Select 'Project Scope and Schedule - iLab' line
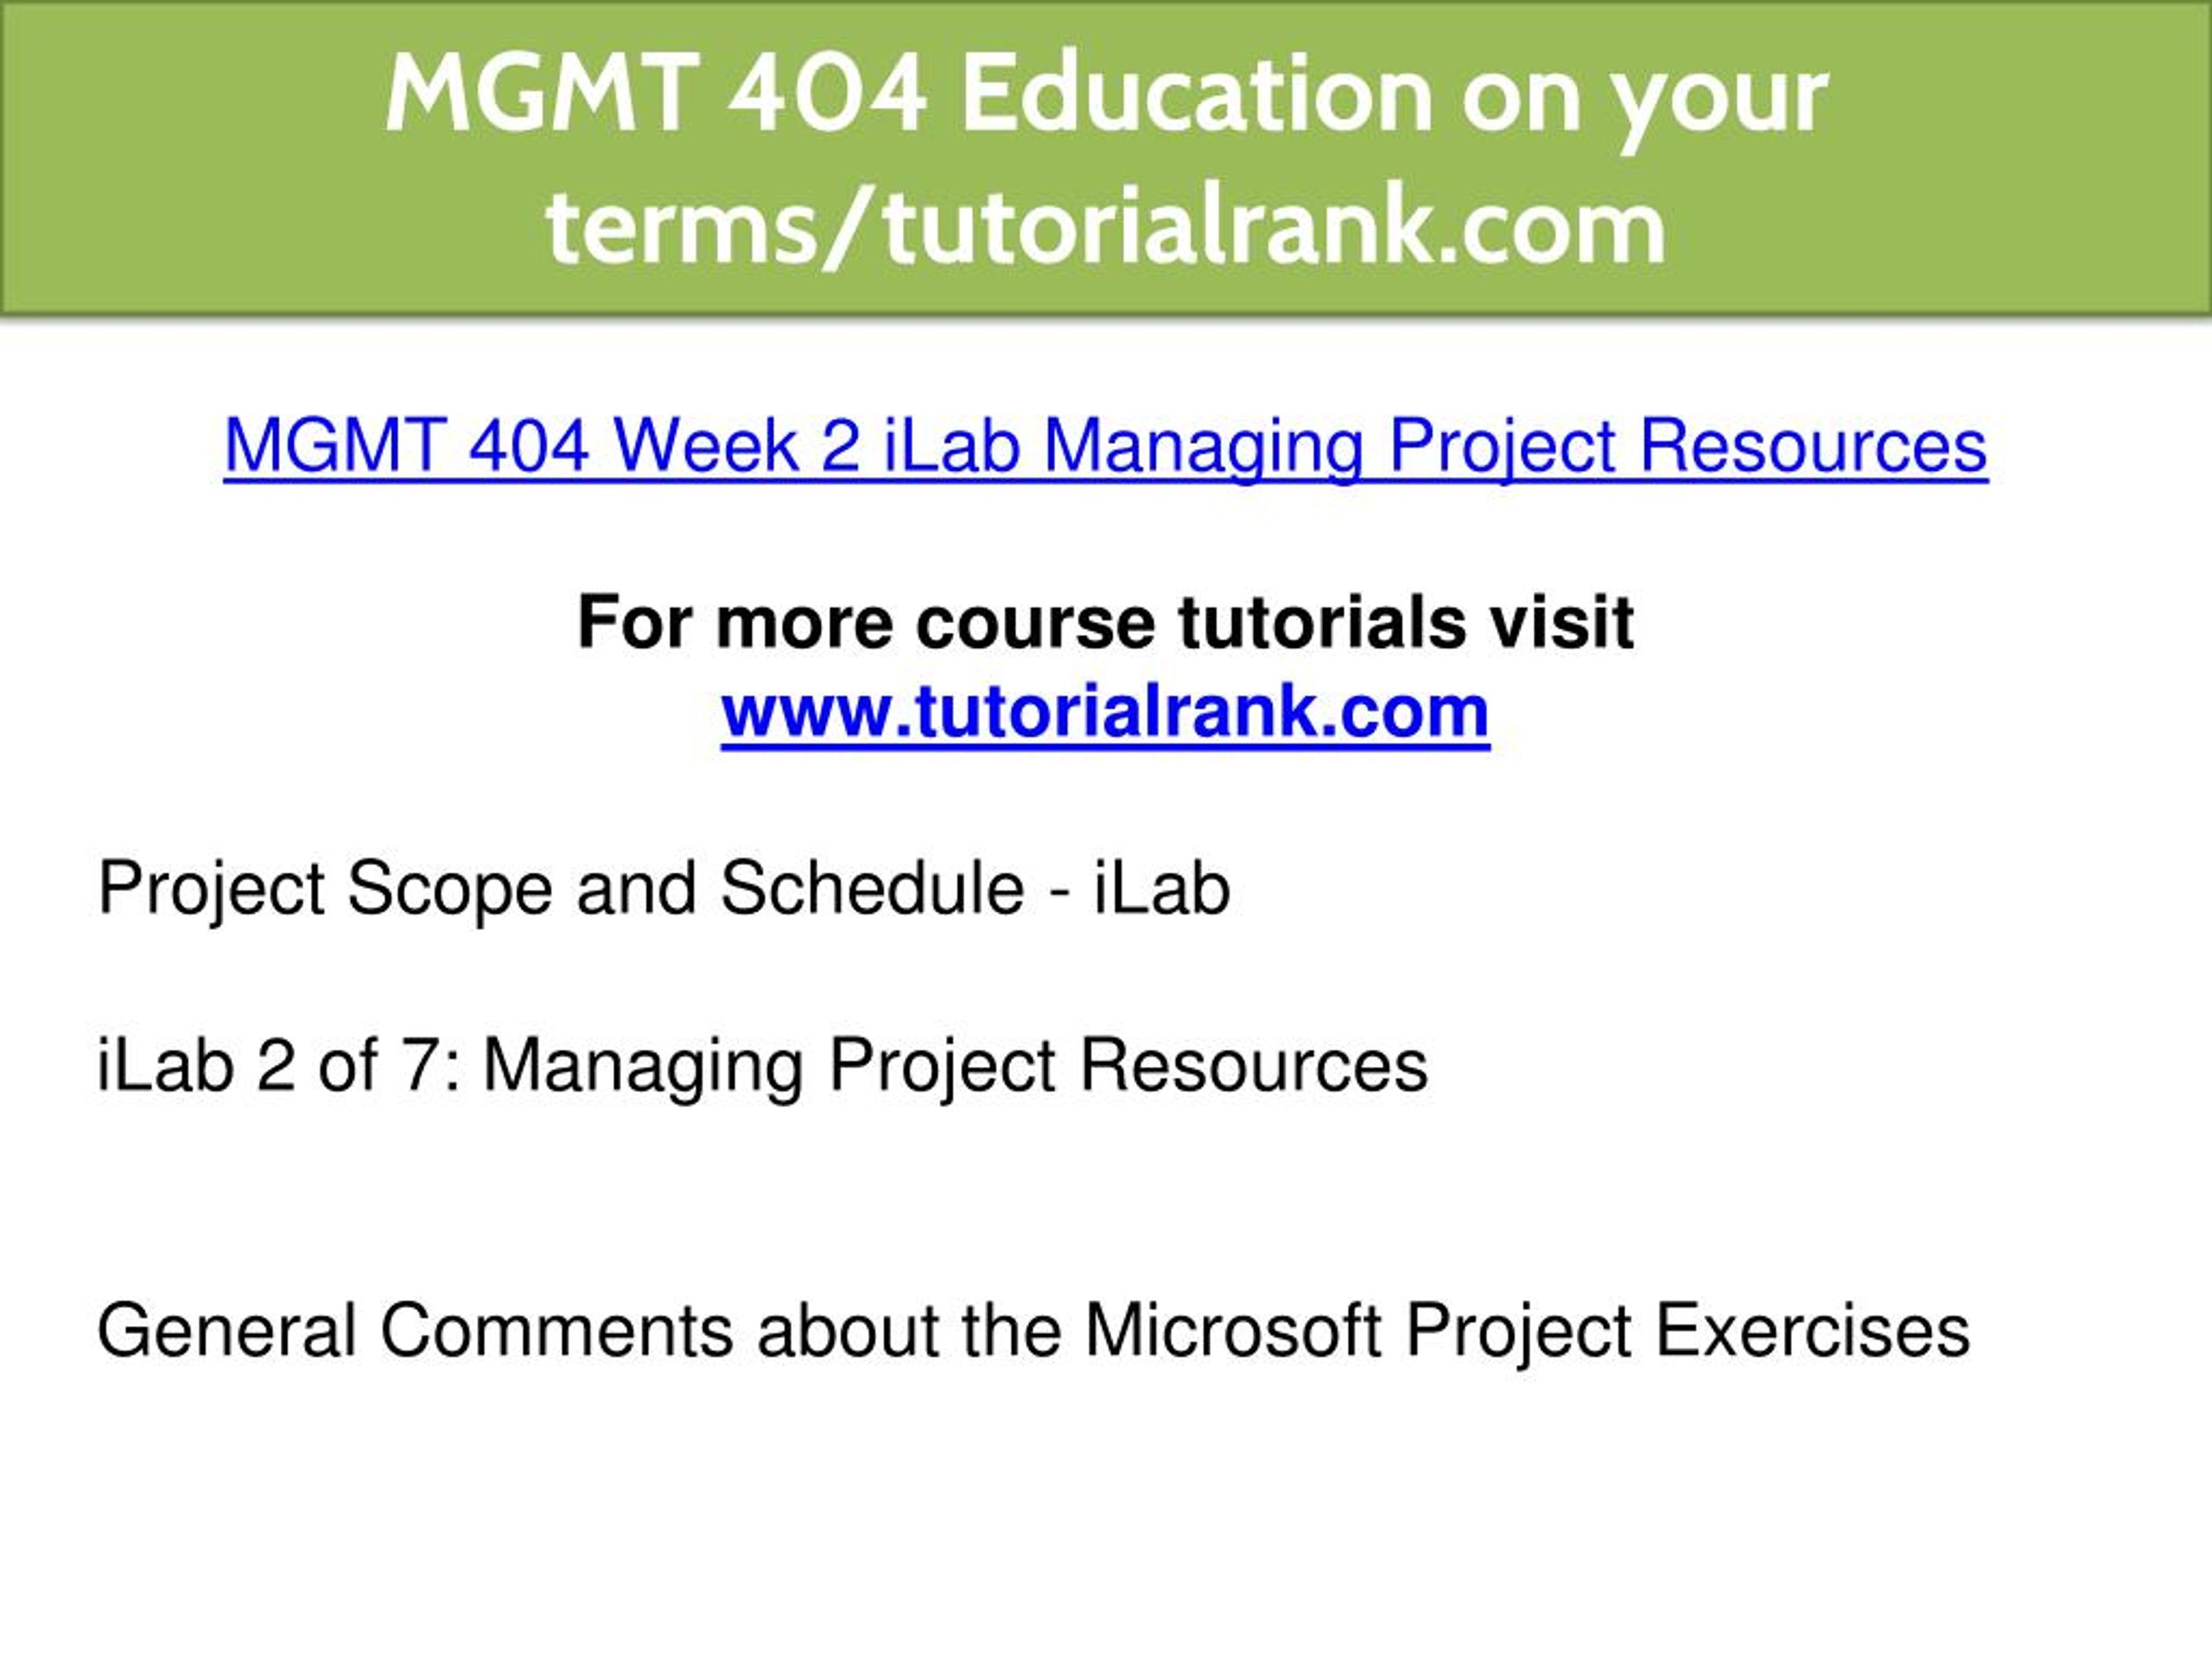 pos(663,890)
